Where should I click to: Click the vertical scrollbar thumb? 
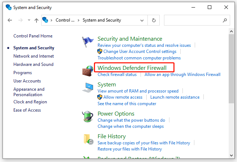click(231, 69)
